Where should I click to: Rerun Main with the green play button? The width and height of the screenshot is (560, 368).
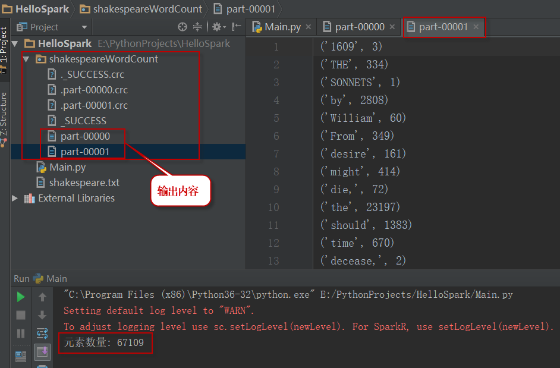(21, 297)
